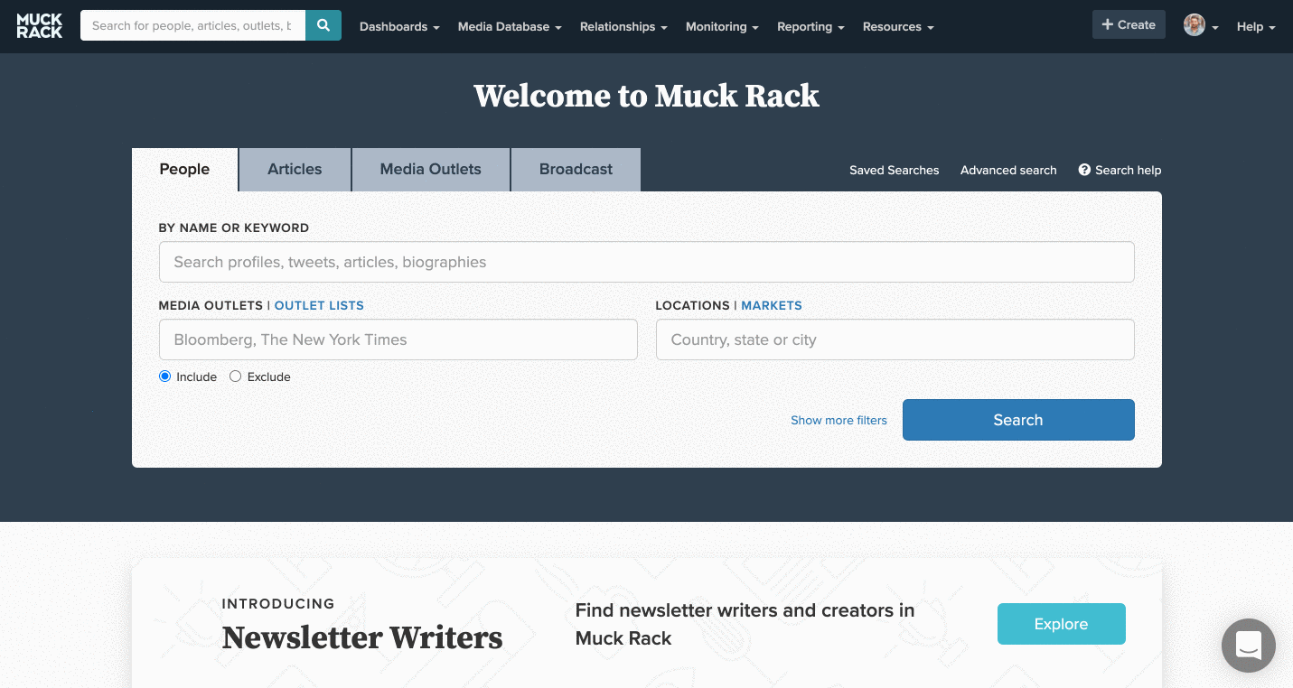Open the chat bubble widget
The width and height of the screenshot is (1293, 688).
tap(1248, 646)
